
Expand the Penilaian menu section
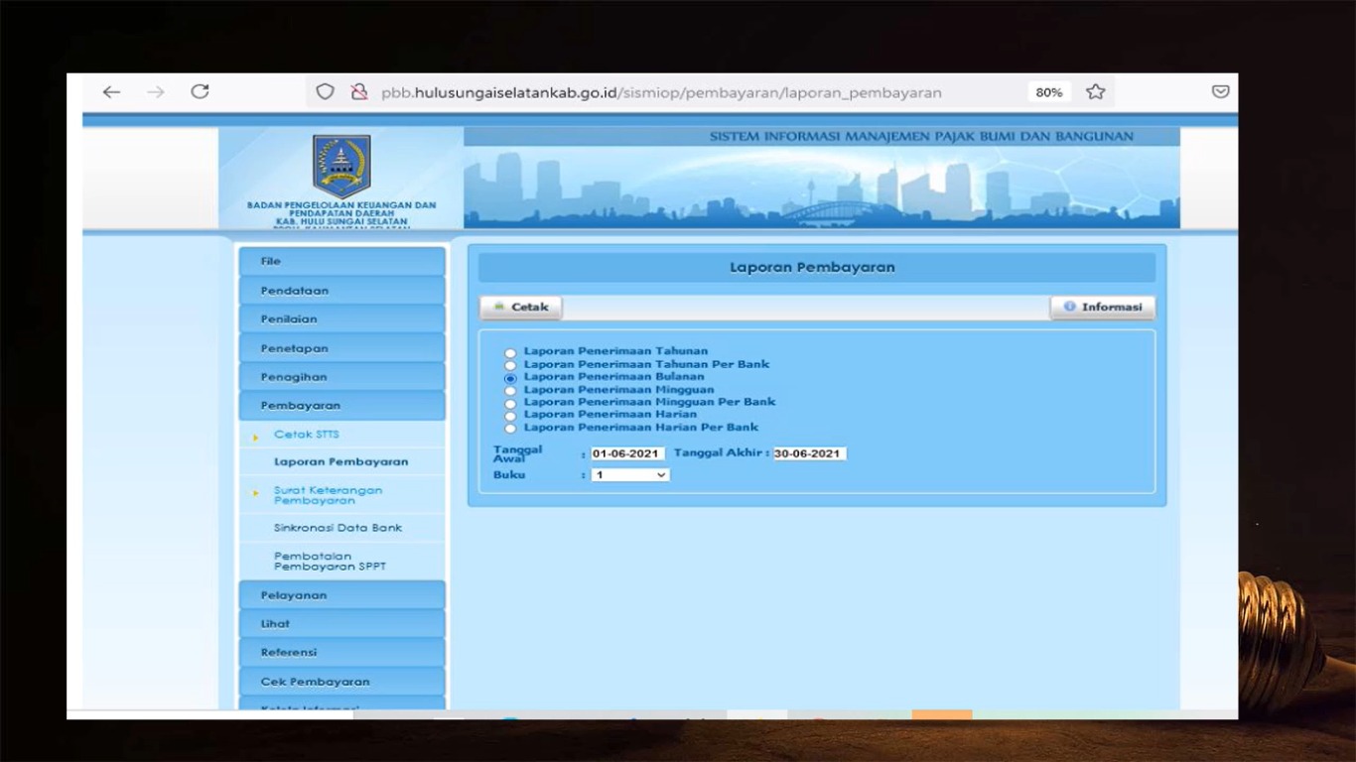(x=341, y=319)
